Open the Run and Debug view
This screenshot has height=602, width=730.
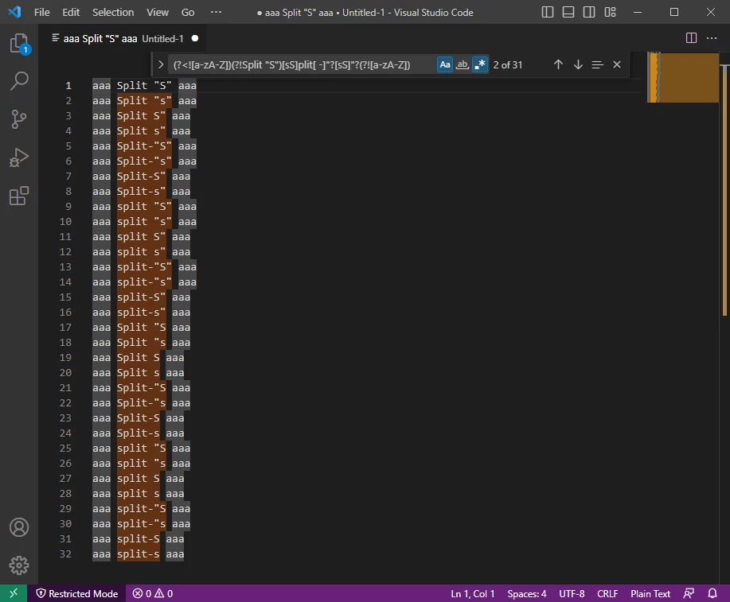click(x=19, y=157)
